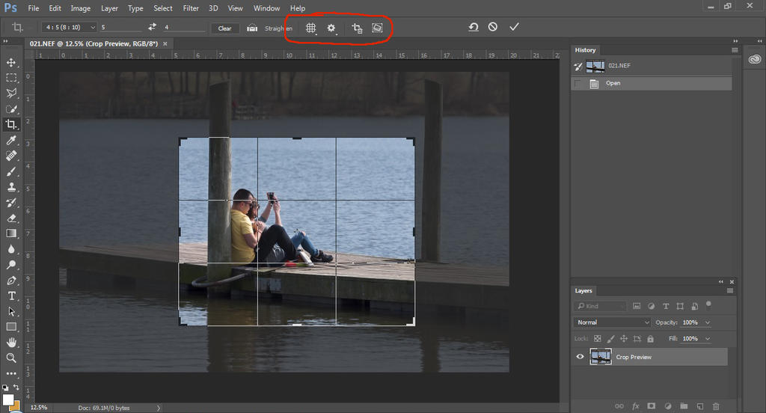Image resolution: width=766 pixels, height=413 pixels.
Task: Cancel the current crop operation
Action: coord(493,27)
